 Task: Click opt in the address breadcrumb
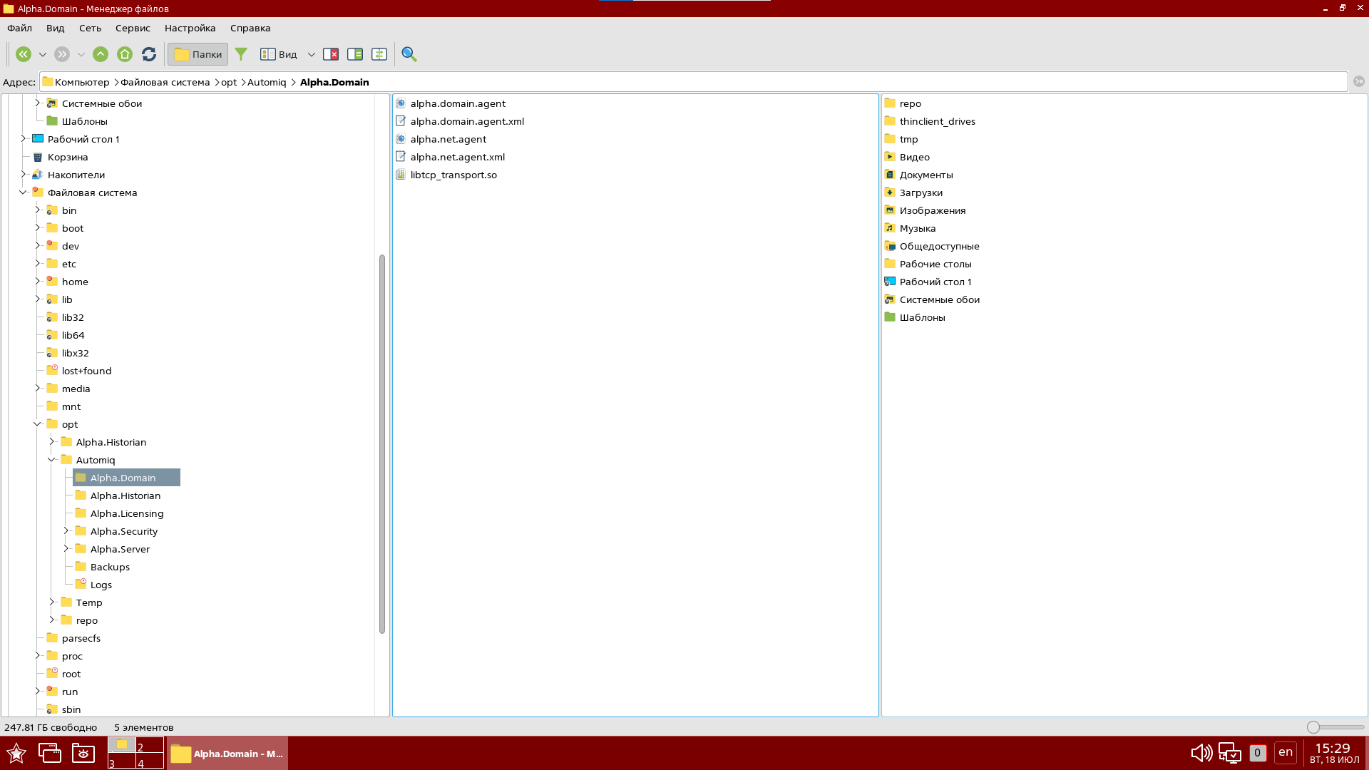[229, 82]
